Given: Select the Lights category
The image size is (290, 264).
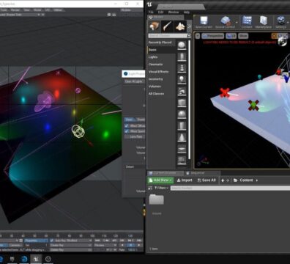Looking at the screenshot, I should pyautogui.click(x=153, y=57).
